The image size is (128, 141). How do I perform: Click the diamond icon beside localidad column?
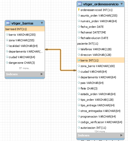(x=7, y=45)
